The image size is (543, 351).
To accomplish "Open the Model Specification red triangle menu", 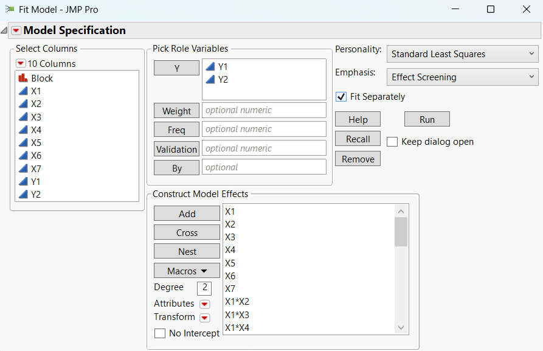I will 15,30.
